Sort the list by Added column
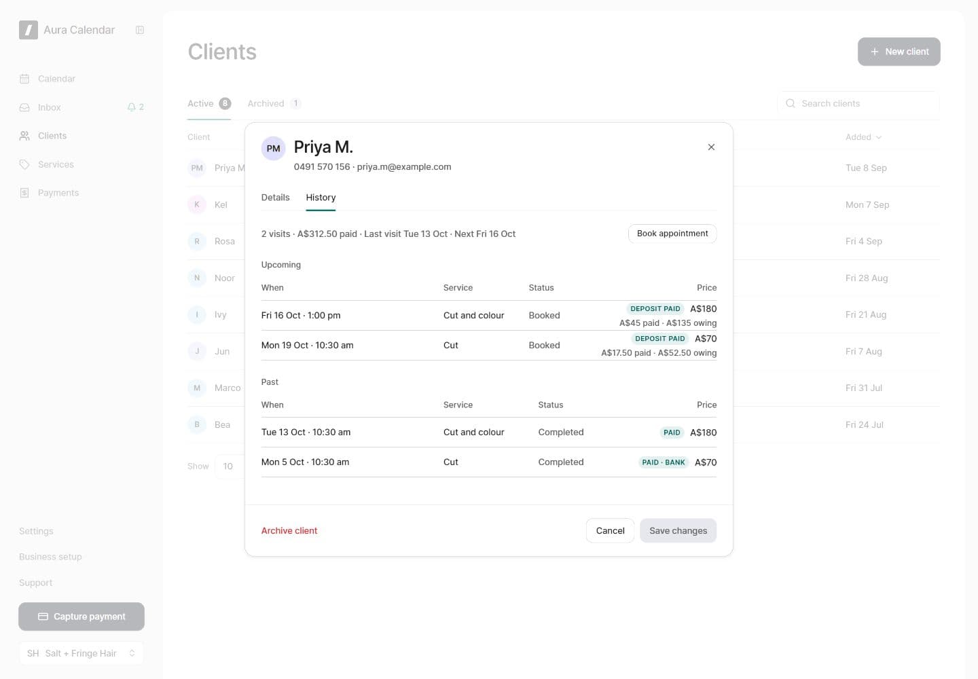Viewport: 978px width, 679px height. point(863,137)
